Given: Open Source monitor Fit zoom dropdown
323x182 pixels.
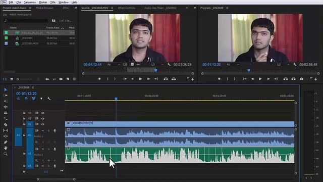Looking at the screenshot, I should tap(114, 65).
